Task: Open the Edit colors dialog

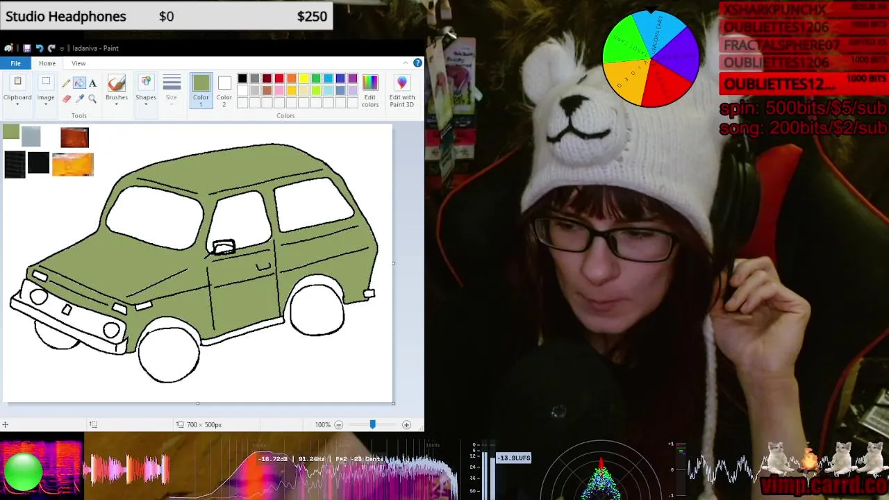Action: pyautogui.click(x=370, y=91)
